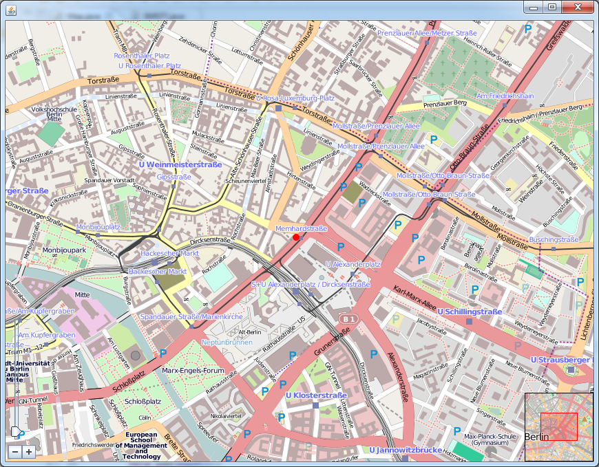Click parking icon near Max-Planck-Schule

(x=456, y=431)
